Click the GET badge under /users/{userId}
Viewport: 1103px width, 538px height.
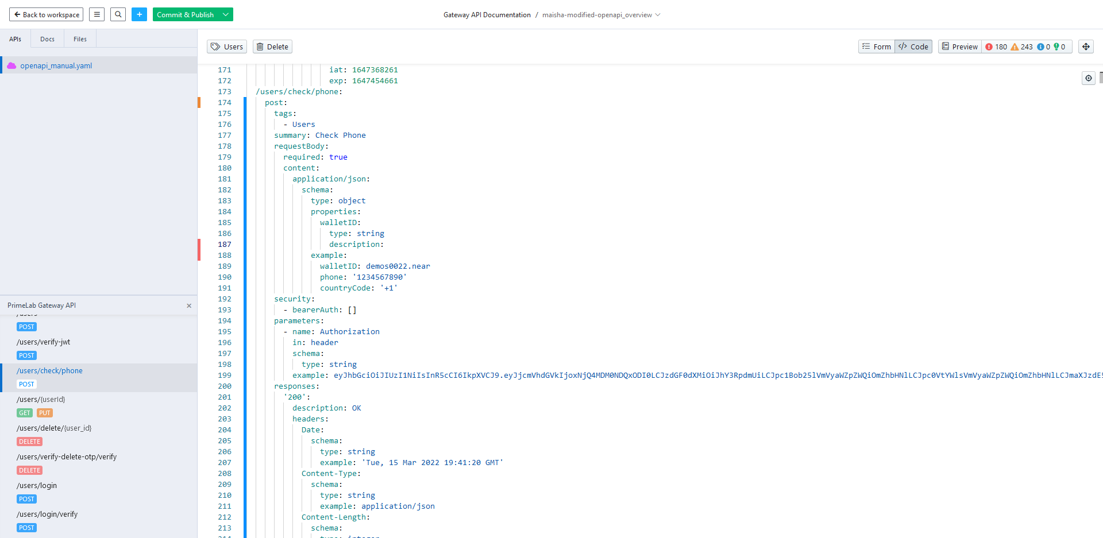point(25,413)
